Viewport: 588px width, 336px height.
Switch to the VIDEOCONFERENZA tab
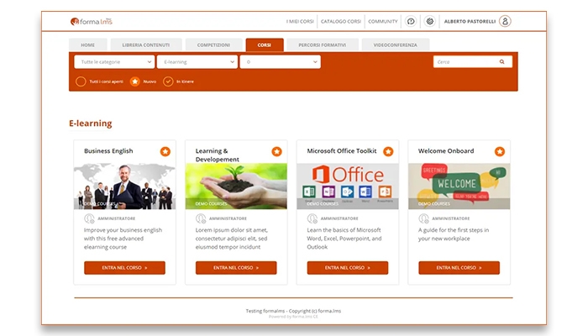click(396, 45)
